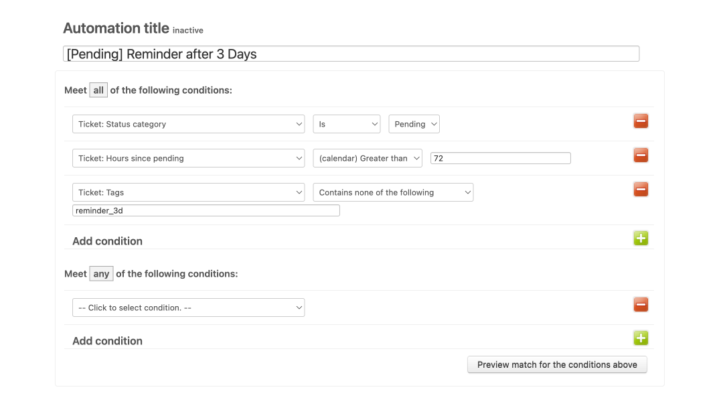The height and width of the screenshot is (406, 721).
Task: Click 'Preview match for the conditions above'
Action: [x=557, y=364]
